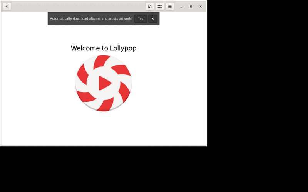Image resolution: width=308 pixels, height=192 pixels.
Task: Click the Lollypop candy logo
Action: [104, 83]
